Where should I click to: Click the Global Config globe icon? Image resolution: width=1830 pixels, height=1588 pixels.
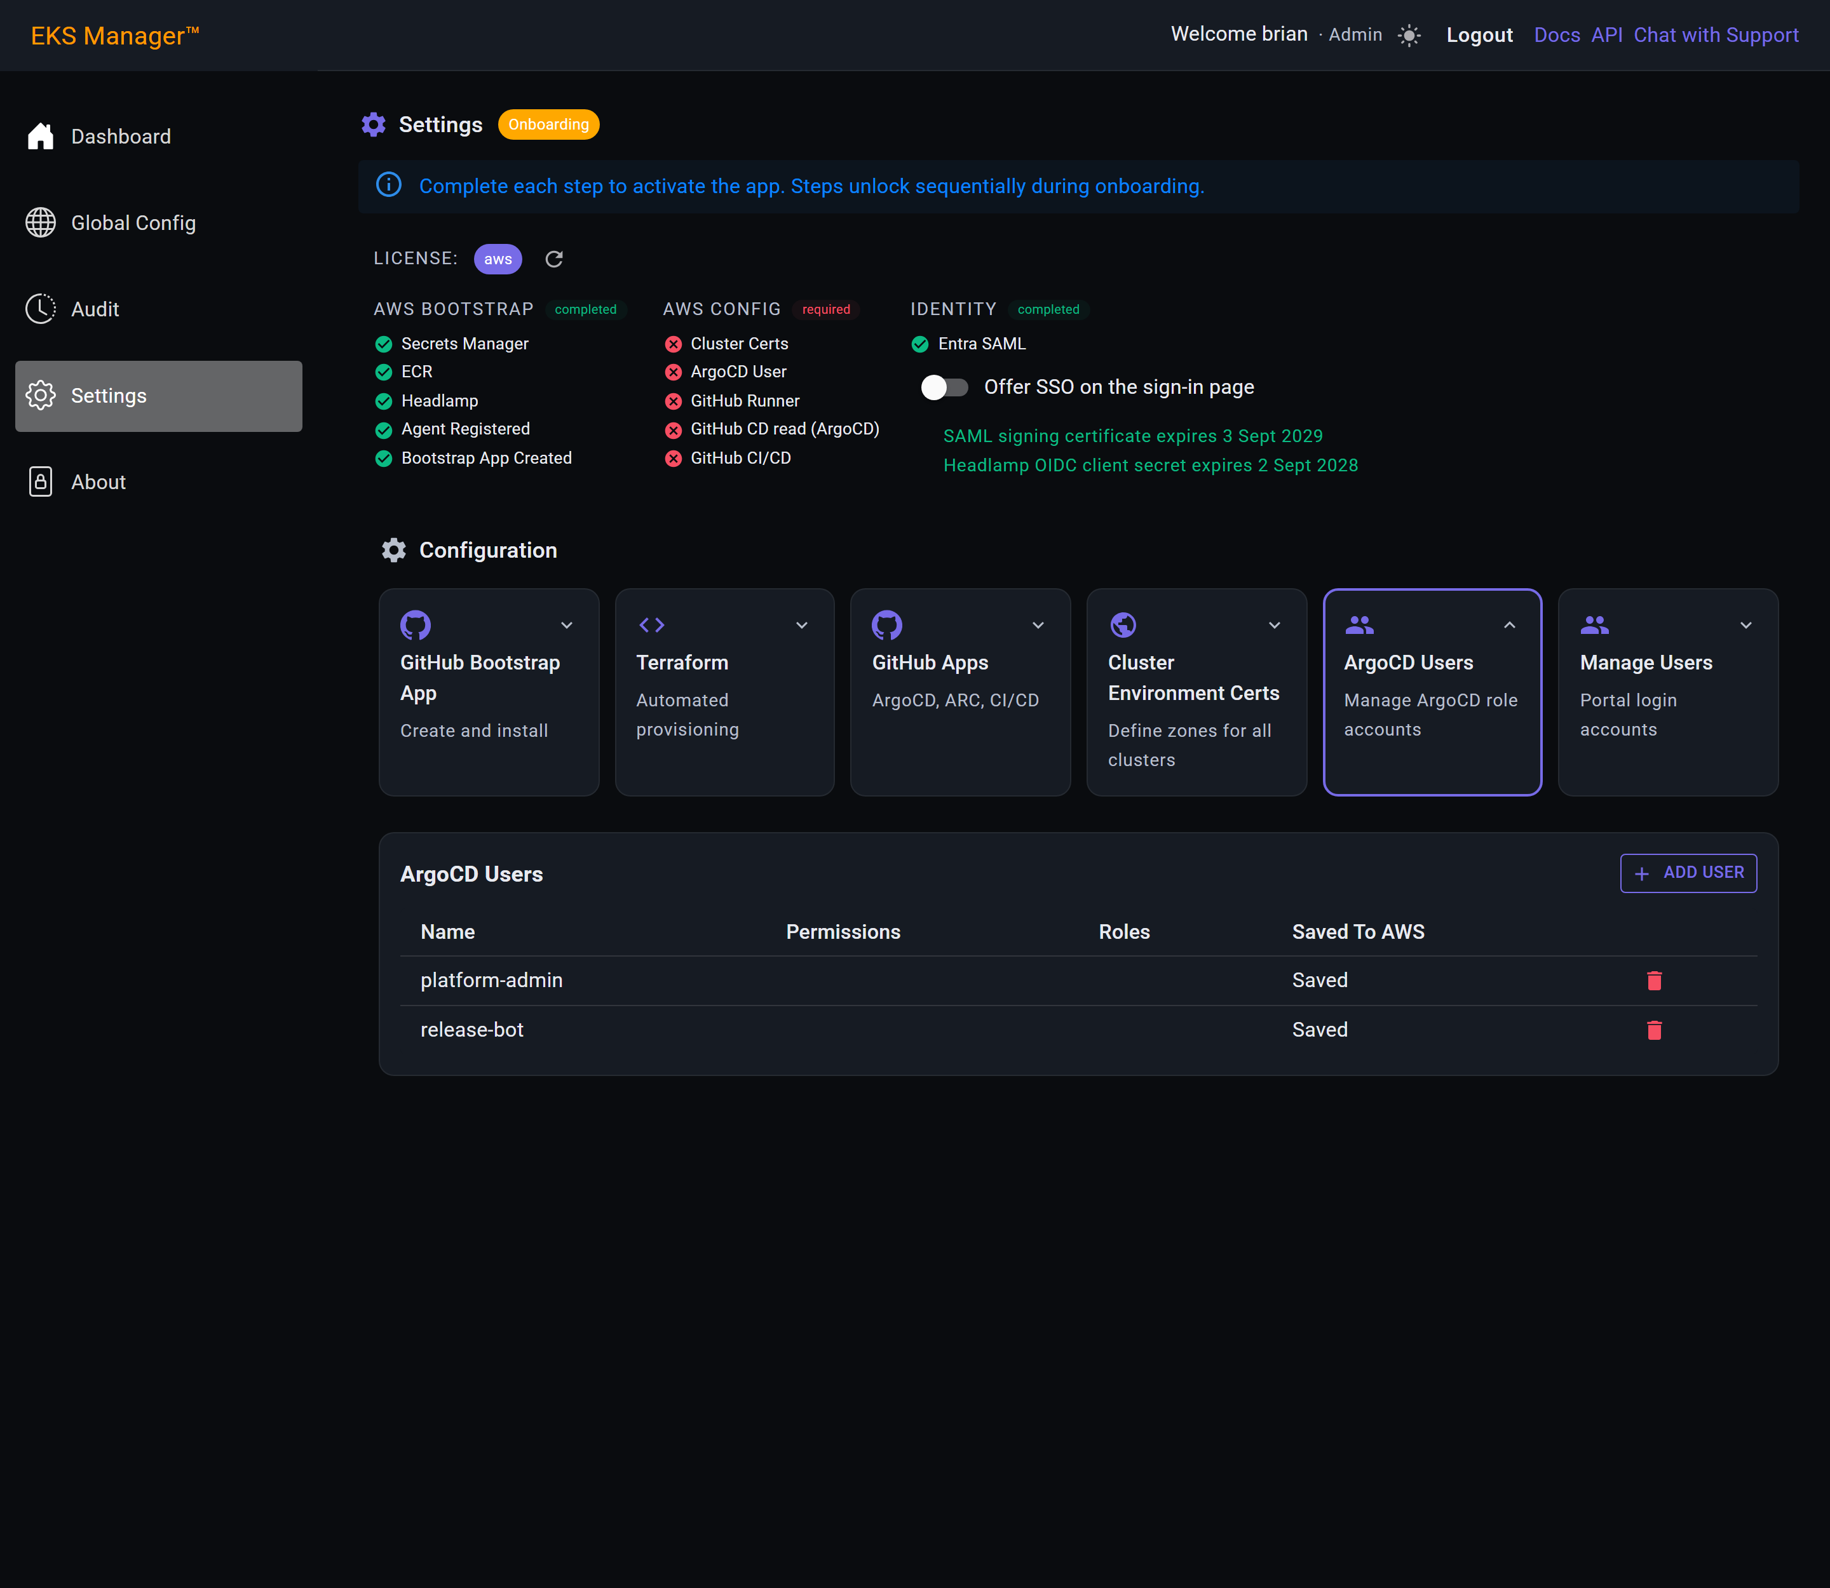[41, 222]
